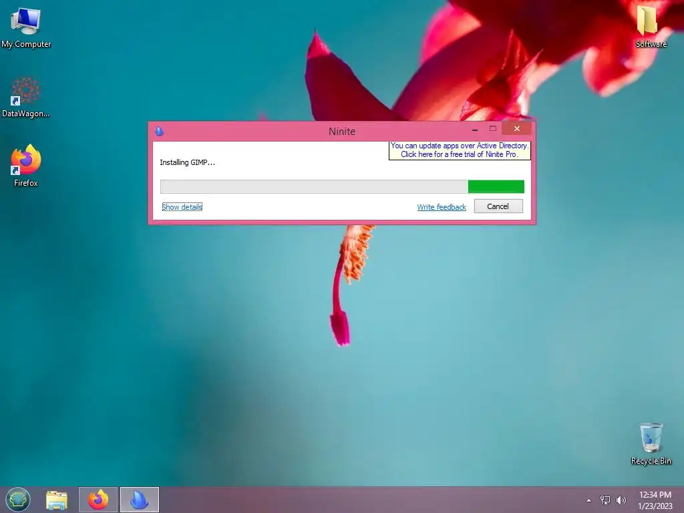Open File Explorer from the taskbar
The width and height of the screenshot is (684, 513).
[57, 500]
